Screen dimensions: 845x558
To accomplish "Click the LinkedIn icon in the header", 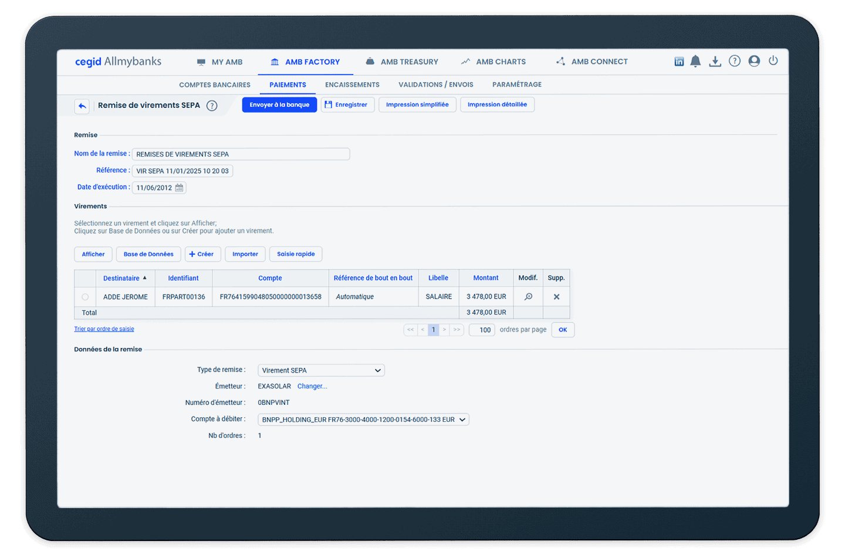I will (679, 60).
